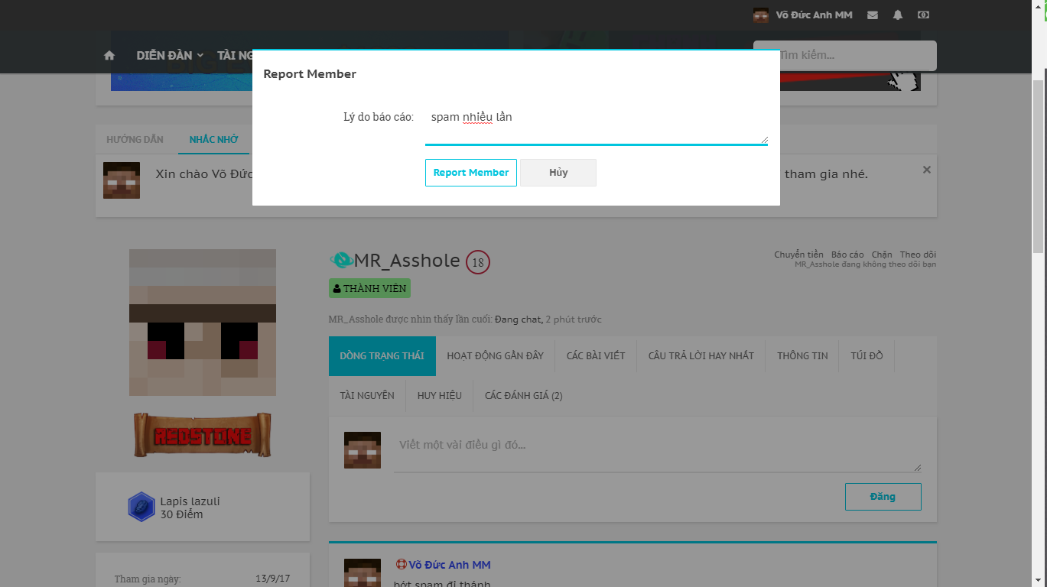Open the HUY HIỆU tab
This screenshot has height=587, width=1047.
440,396
